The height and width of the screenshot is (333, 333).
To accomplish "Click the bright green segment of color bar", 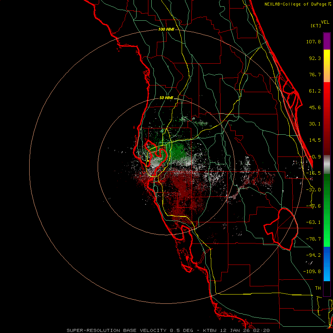I will [327, 210].
